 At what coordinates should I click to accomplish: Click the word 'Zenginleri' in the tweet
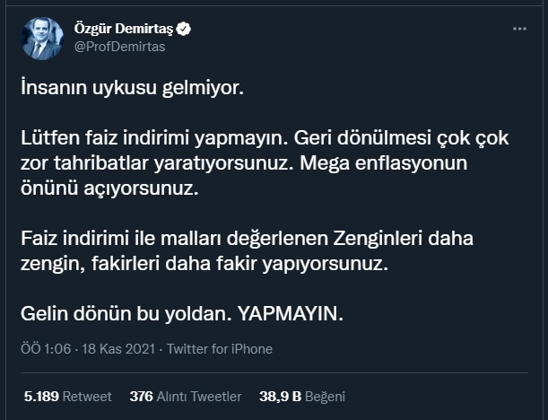click(413, 241)
